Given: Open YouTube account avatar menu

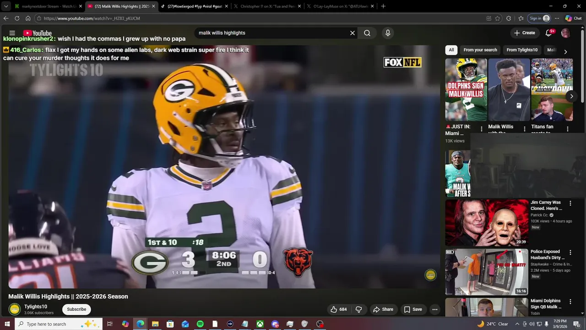Looking at the screenshot, I should 565,33.
